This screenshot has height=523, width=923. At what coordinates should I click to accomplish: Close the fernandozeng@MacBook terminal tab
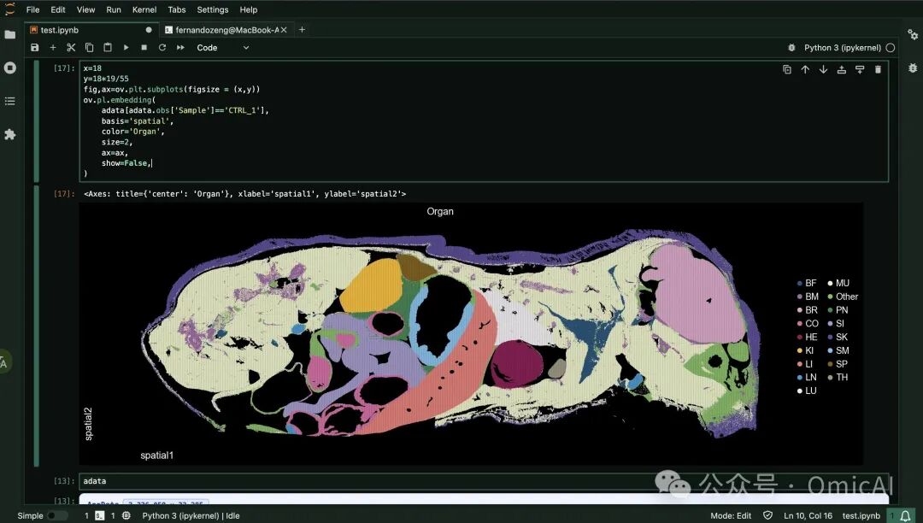(x=284, y=30)
